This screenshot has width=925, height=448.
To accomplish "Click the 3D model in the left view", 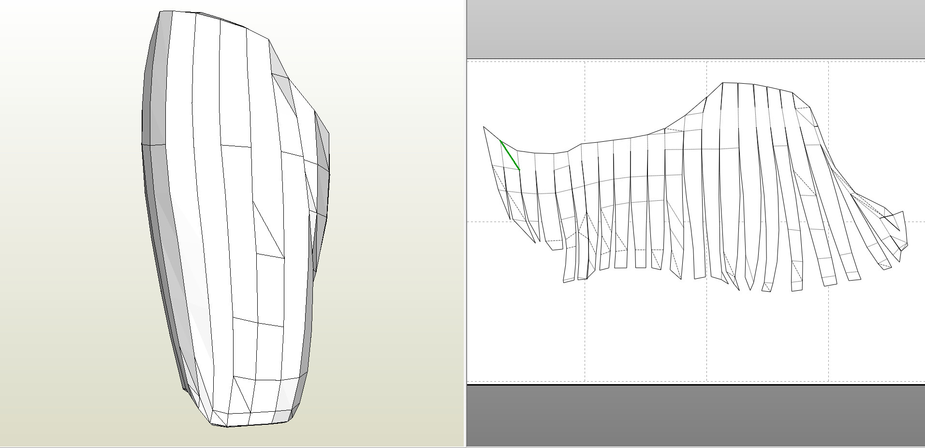I will coord(235,219).
